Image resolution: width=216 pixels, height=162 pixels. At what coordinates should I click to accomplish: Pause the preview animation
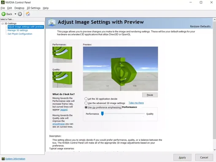(x=150, y=95)
